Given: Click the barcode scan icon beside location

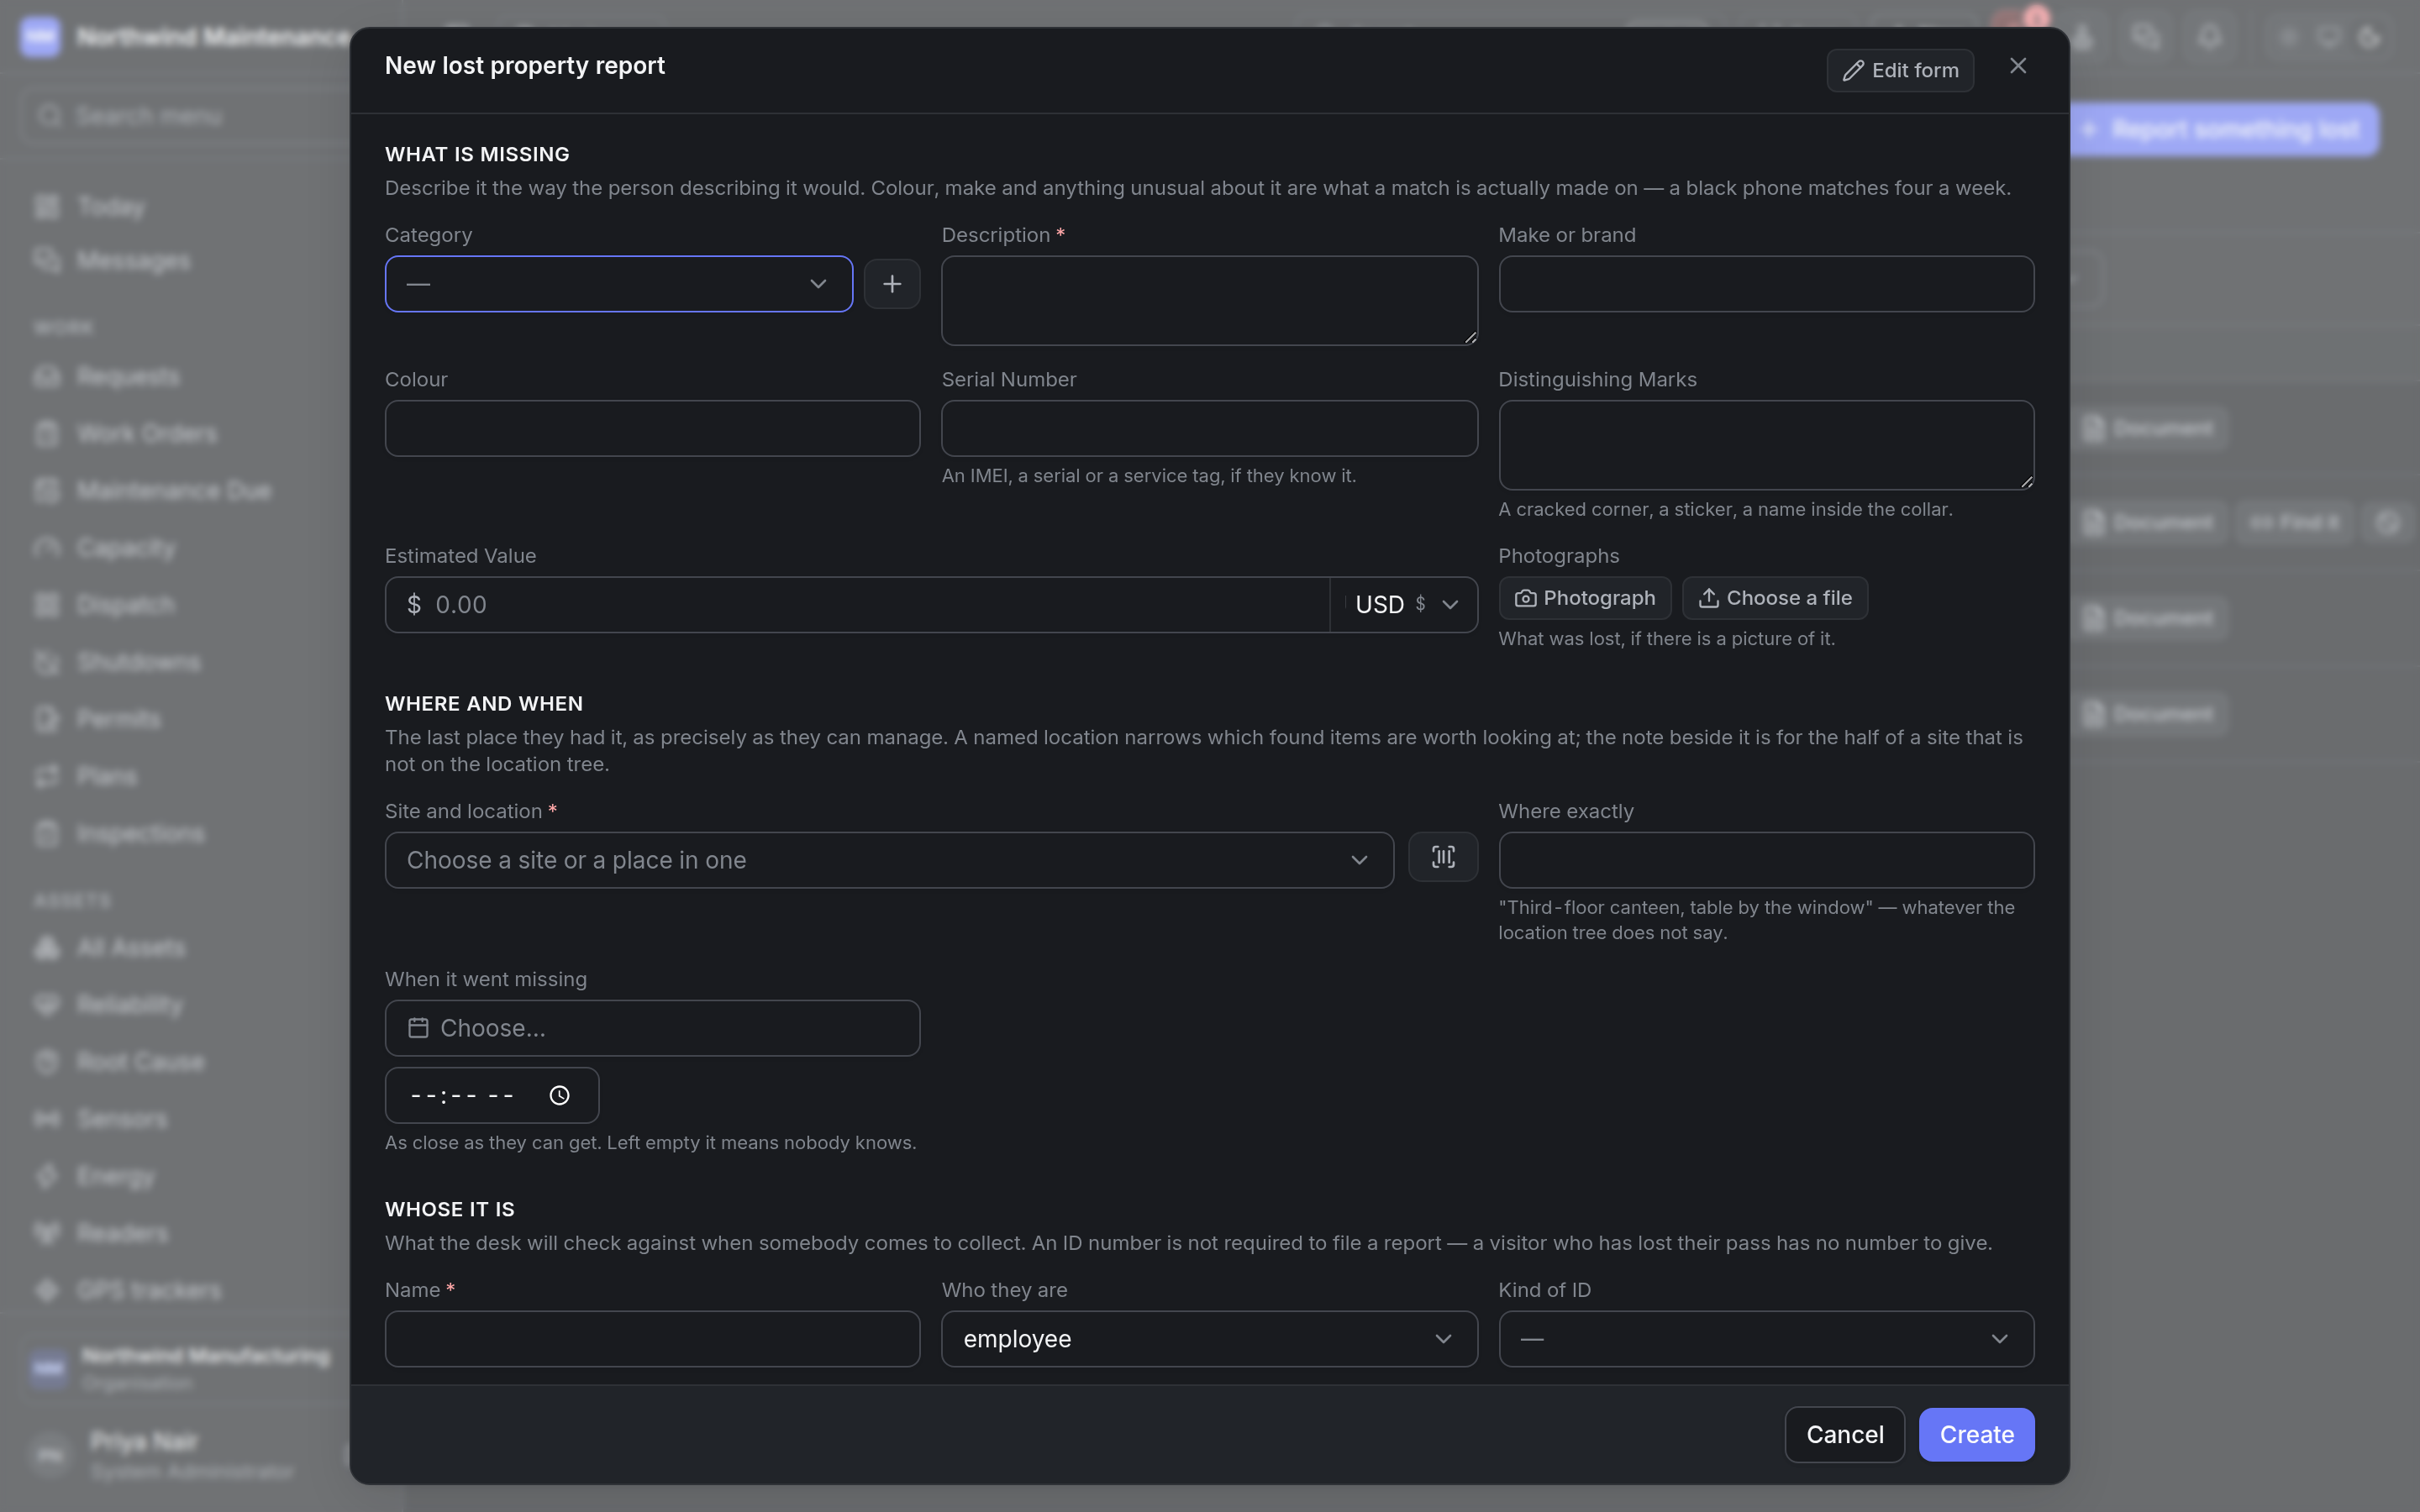Looking at the screenshot, I should tap(1442, 857).
